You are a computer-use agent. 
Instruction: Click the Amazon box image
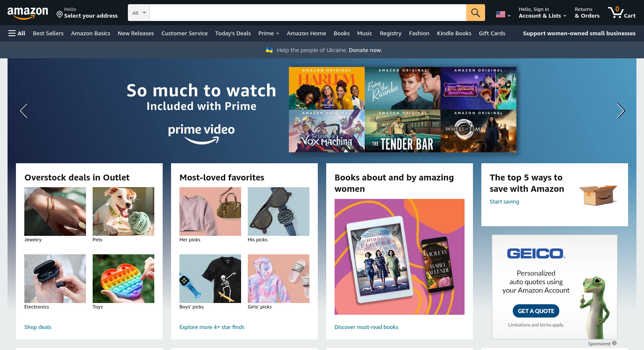pos(598,195)
